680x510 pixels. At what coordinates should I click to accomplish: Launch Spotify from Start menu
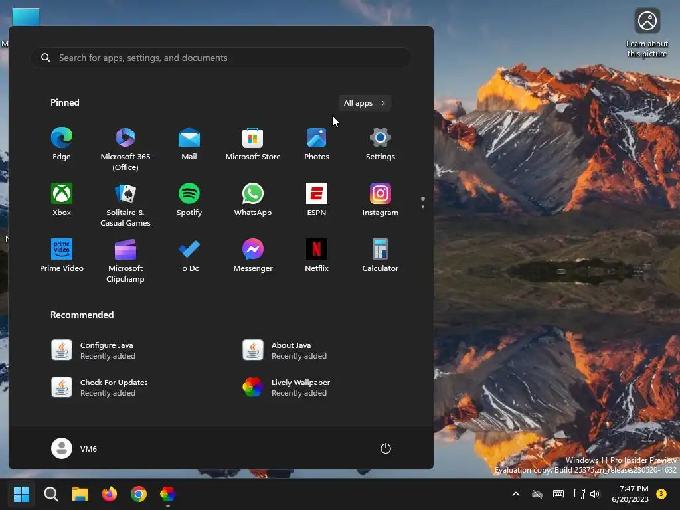[x=189, y=200]
